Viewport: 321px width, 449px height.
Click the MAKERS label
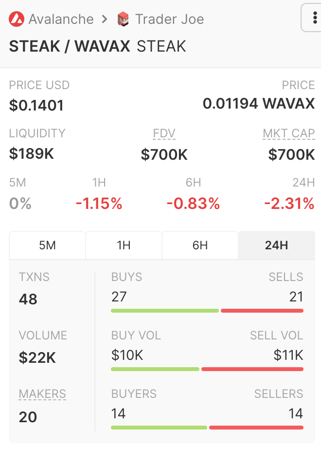pos(42,394)
